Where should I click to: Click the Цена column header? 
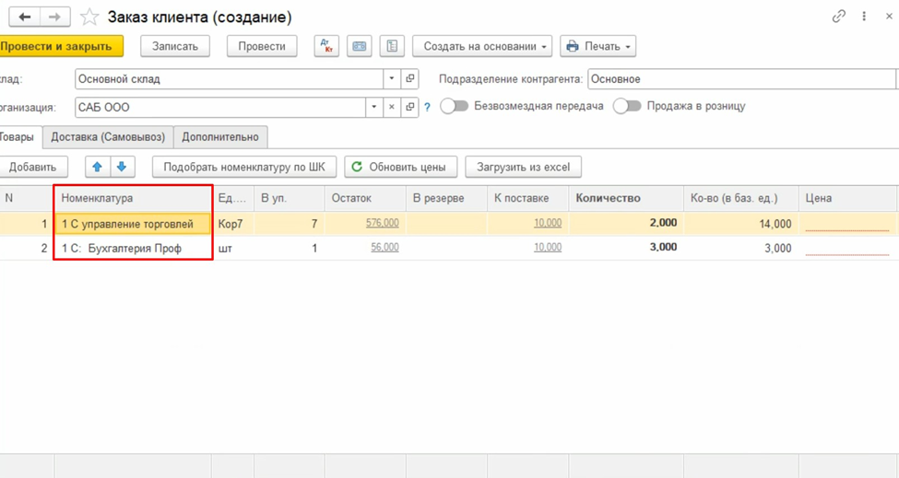click(x=847, y=198)
